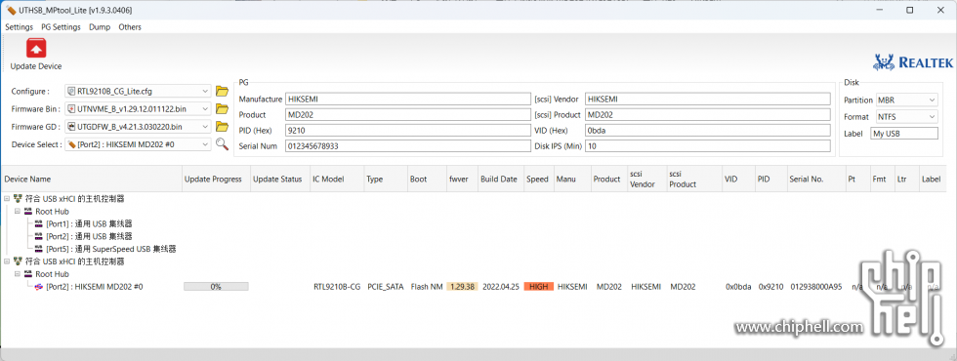The height and width of the screenshot is (361, 957).
Task: Select the first [Port2] USB hub row
Action: [x=89, y=236]
